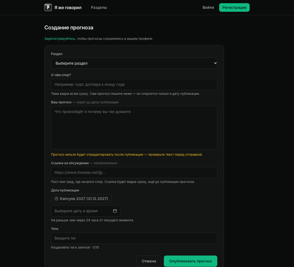Click the Тема видна всем сразу hint text
The image size is (294, 267).
click(x=126, y=94)
